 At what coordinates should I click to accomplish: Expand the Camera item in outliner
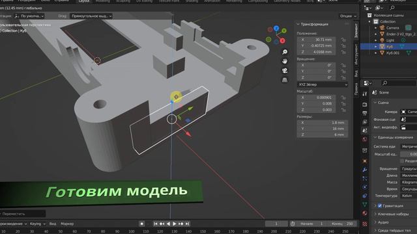point(376,28)
